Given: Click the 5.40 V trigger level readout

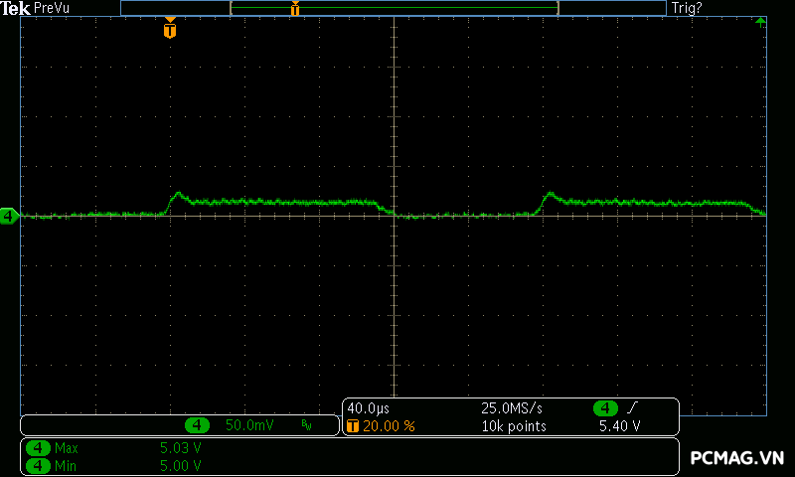Looking at the screenshot, I should (x=619, y=426).
